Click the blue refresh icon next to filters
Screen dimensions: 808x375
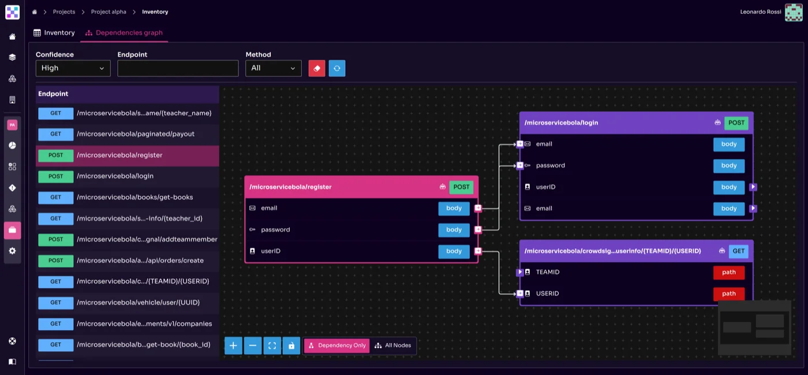coord(337,68)
